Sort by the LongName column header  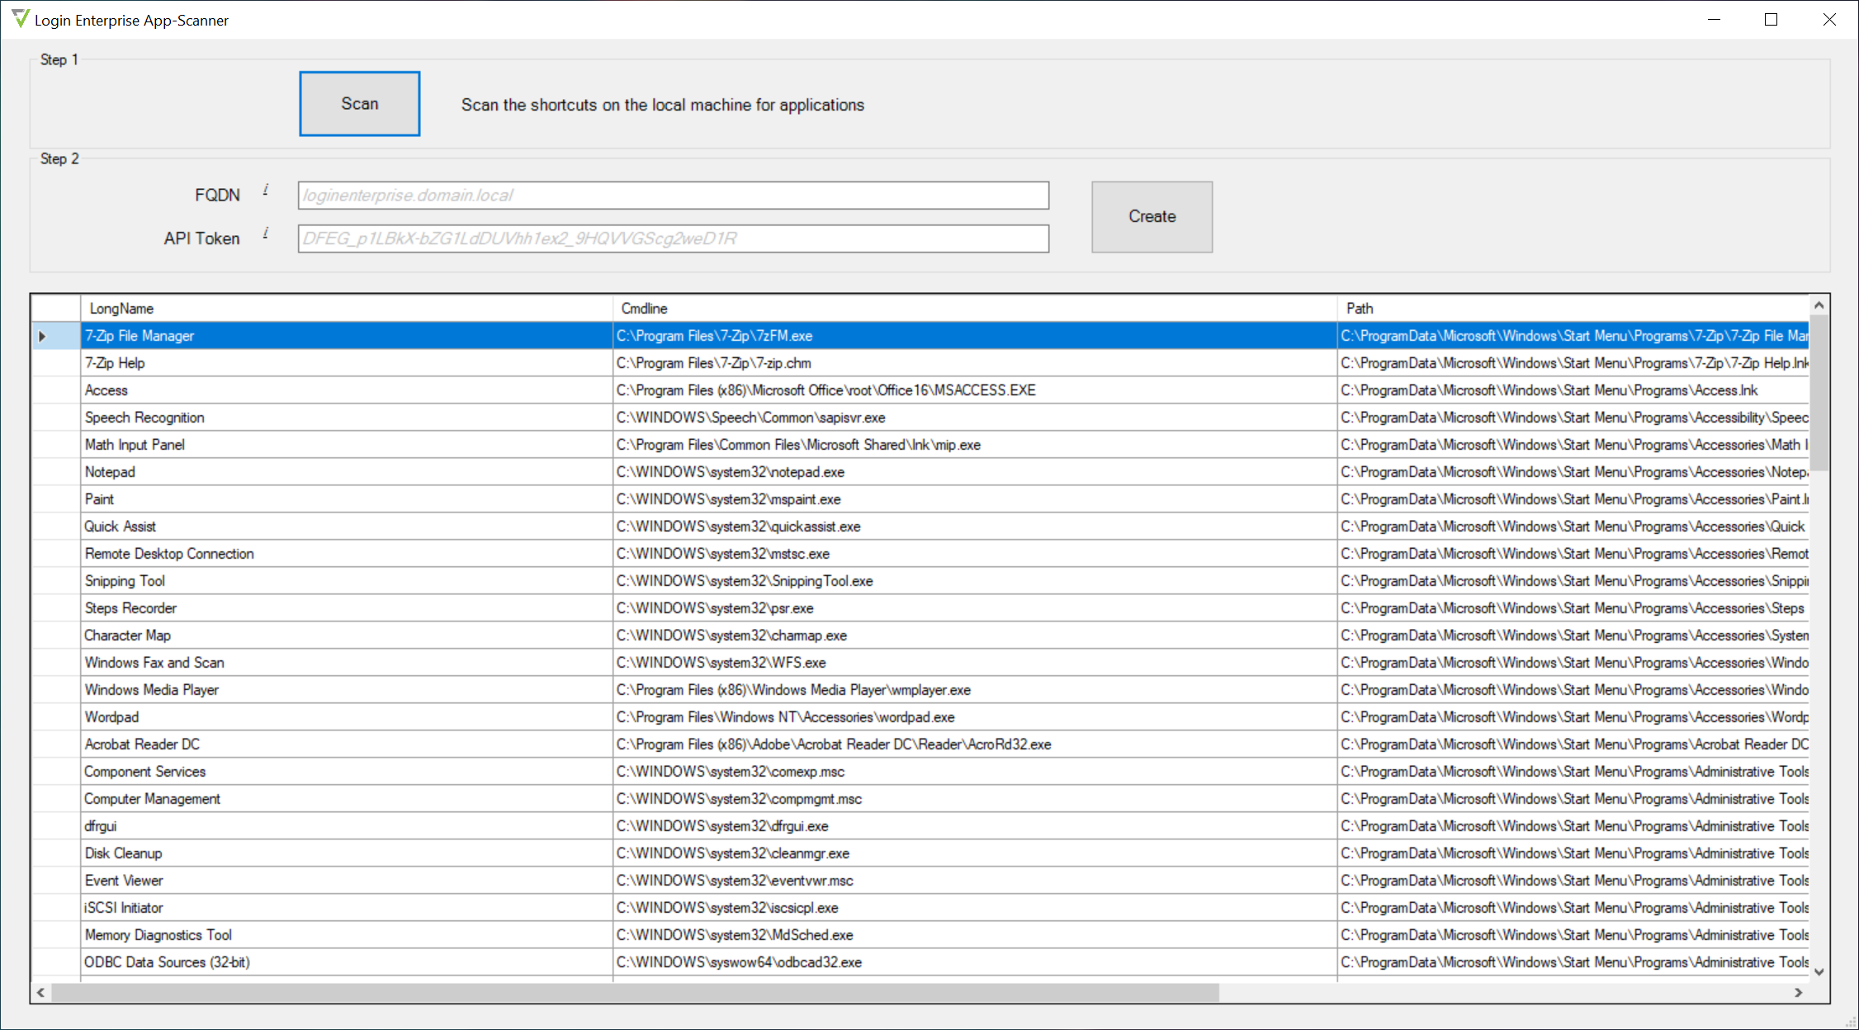[347, 308]
